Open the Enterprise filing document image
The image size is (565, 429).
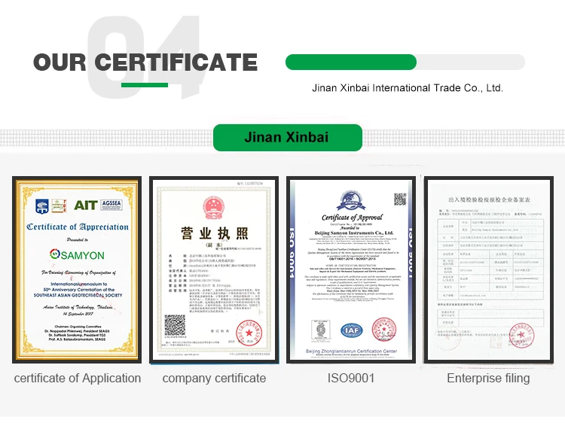click(489, 269)
